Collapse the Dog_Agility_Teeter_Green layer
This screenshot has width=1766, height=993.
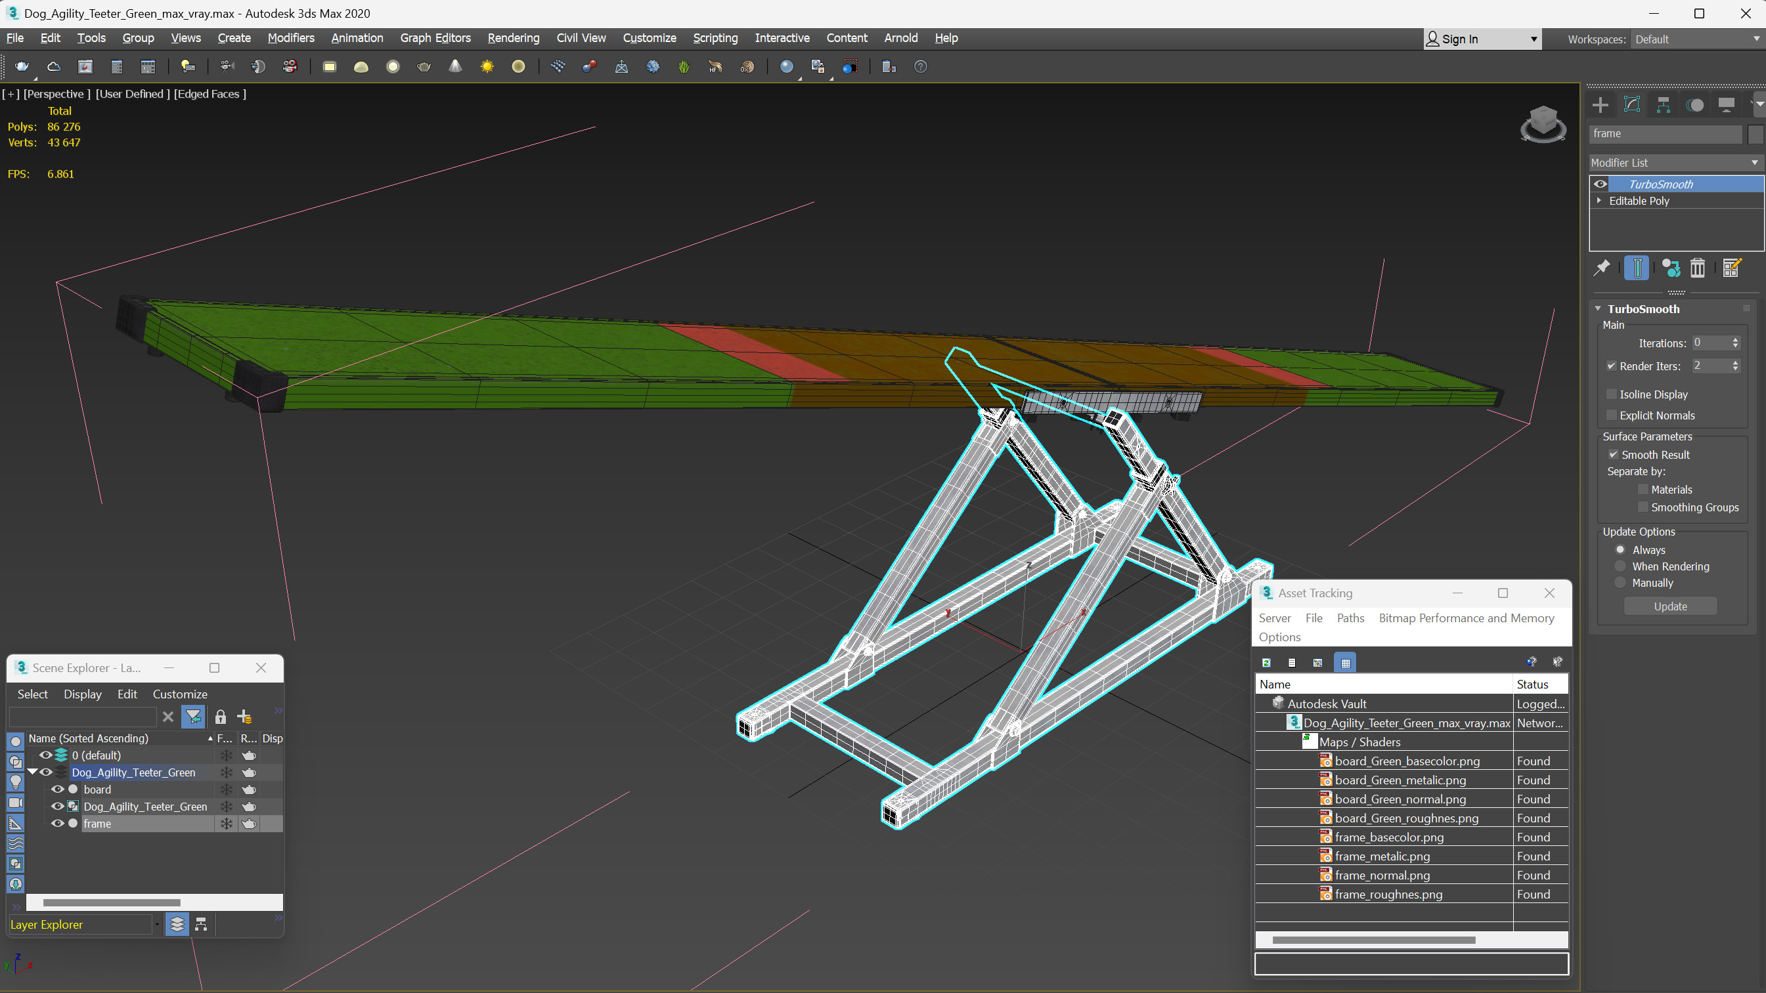32,772
